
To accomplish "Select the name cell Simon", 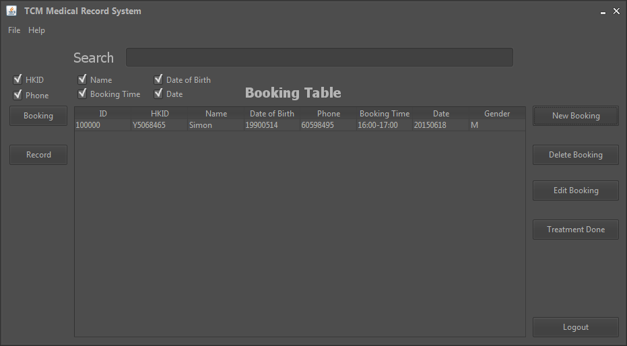I will 216,125.
